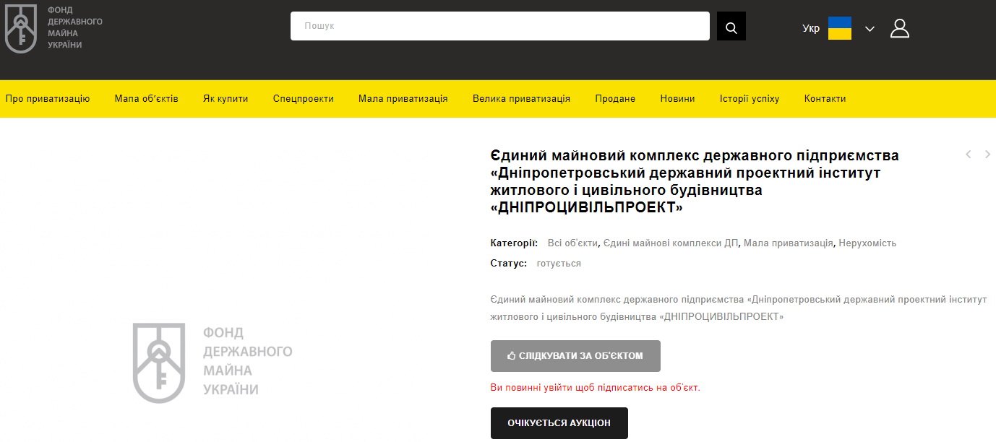Open the user account icon
996x442 pixels.
tap(900, 28)
